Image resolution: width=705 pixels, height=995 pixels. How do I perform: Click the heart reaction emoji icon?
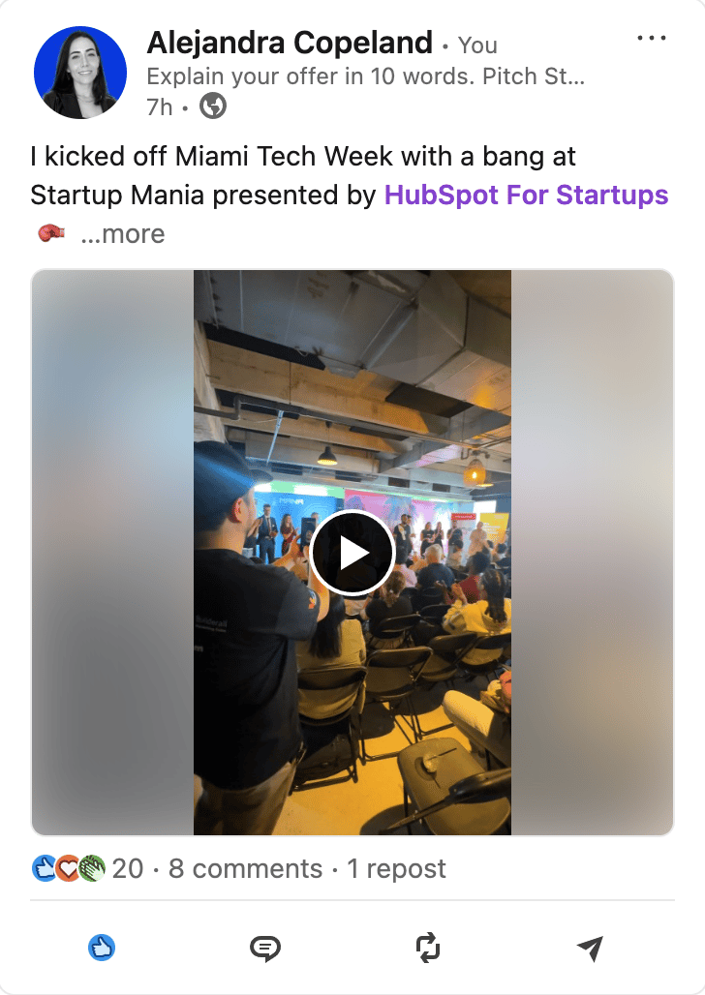68,869
